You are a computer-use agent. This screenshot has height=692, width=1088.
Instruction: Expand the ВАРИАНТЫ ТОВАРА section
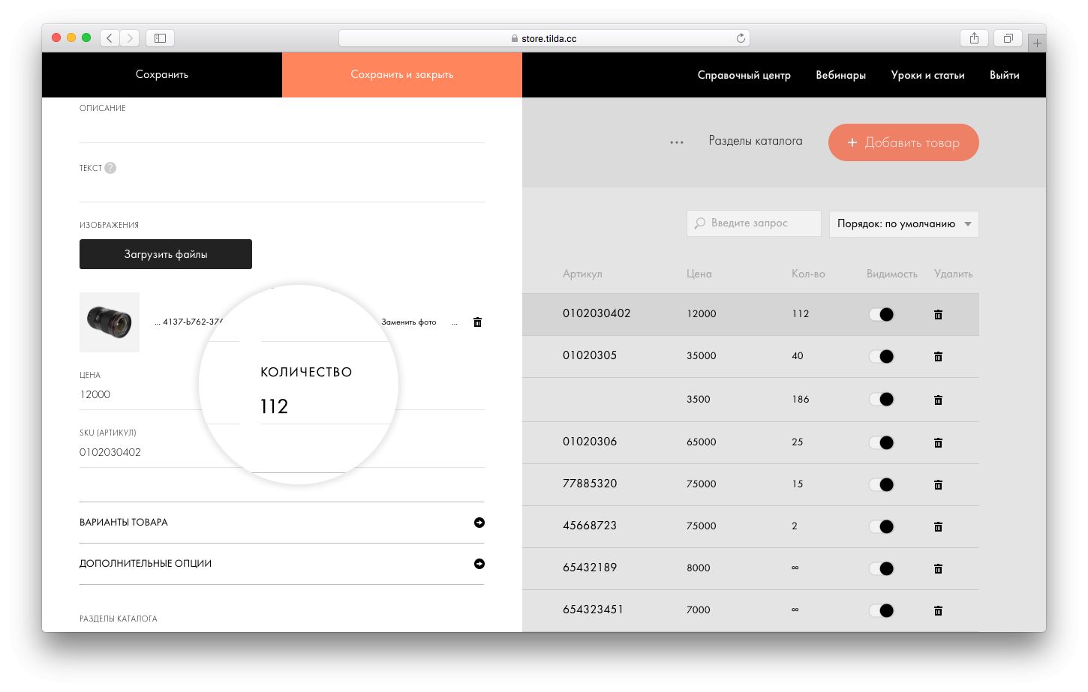(281, 523)
